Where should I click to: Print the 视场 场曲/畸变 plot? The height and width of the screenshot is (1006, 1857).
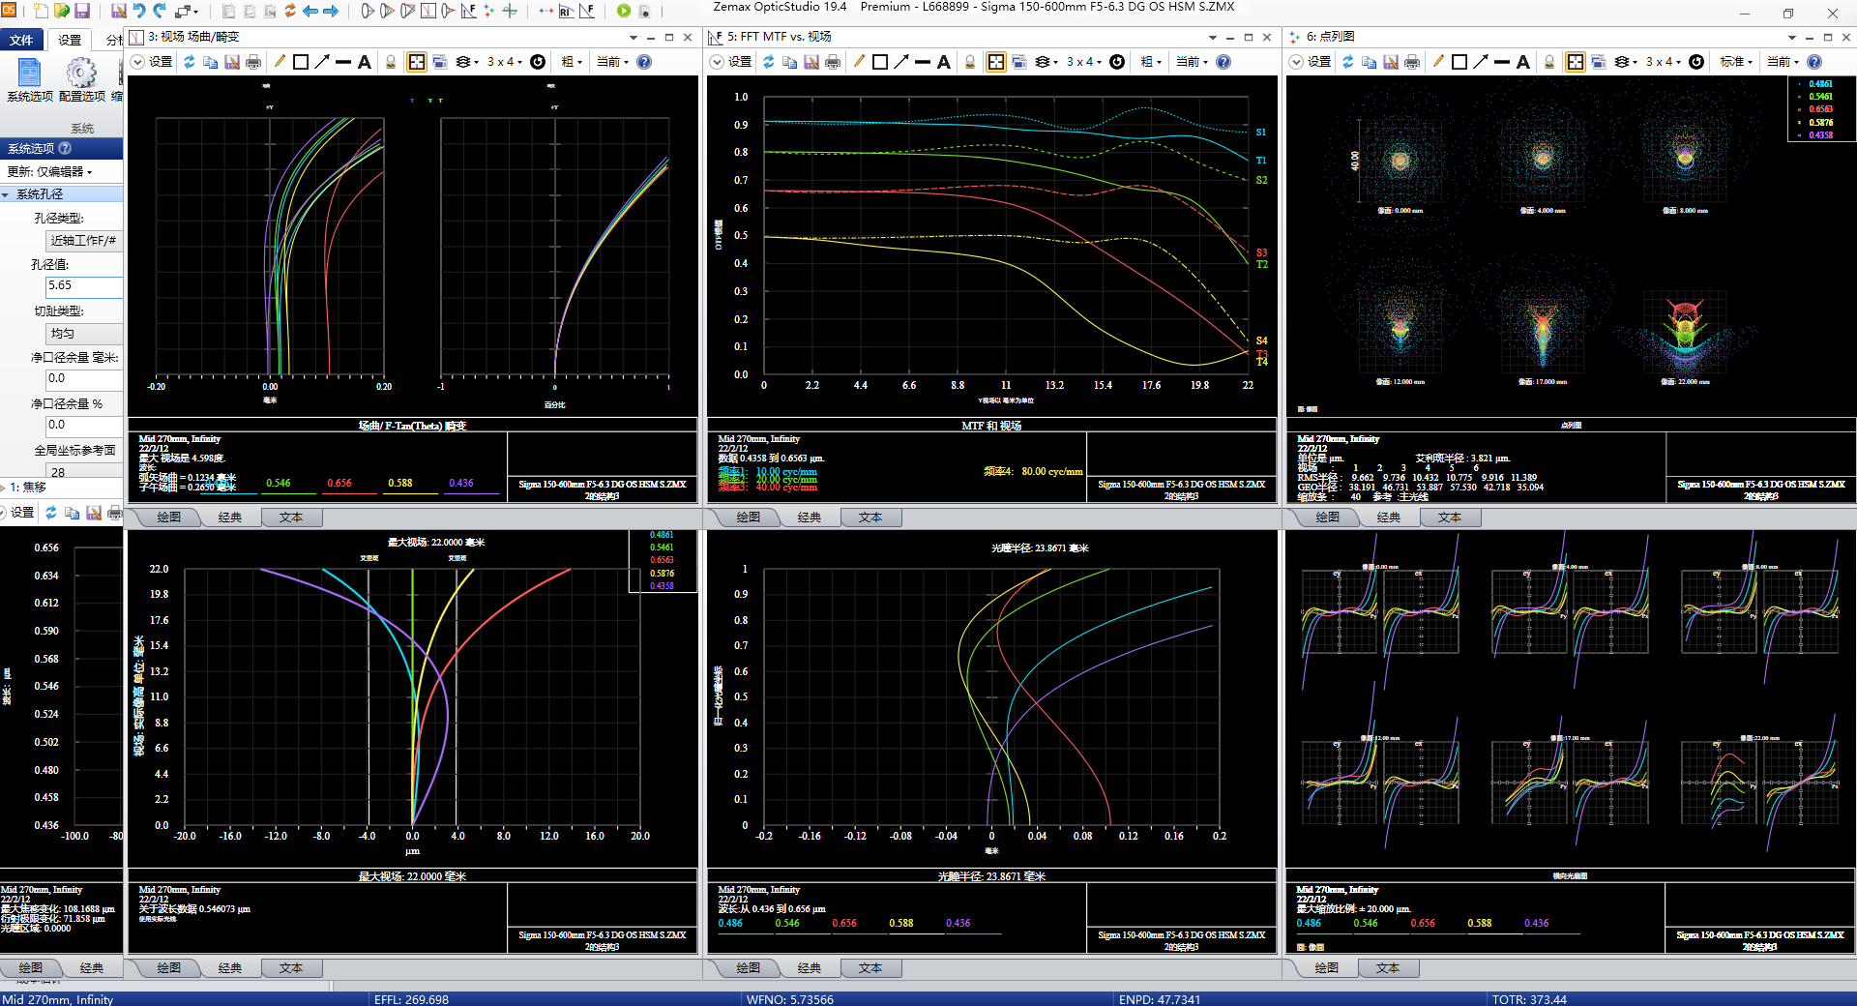[x=253, y=62]
